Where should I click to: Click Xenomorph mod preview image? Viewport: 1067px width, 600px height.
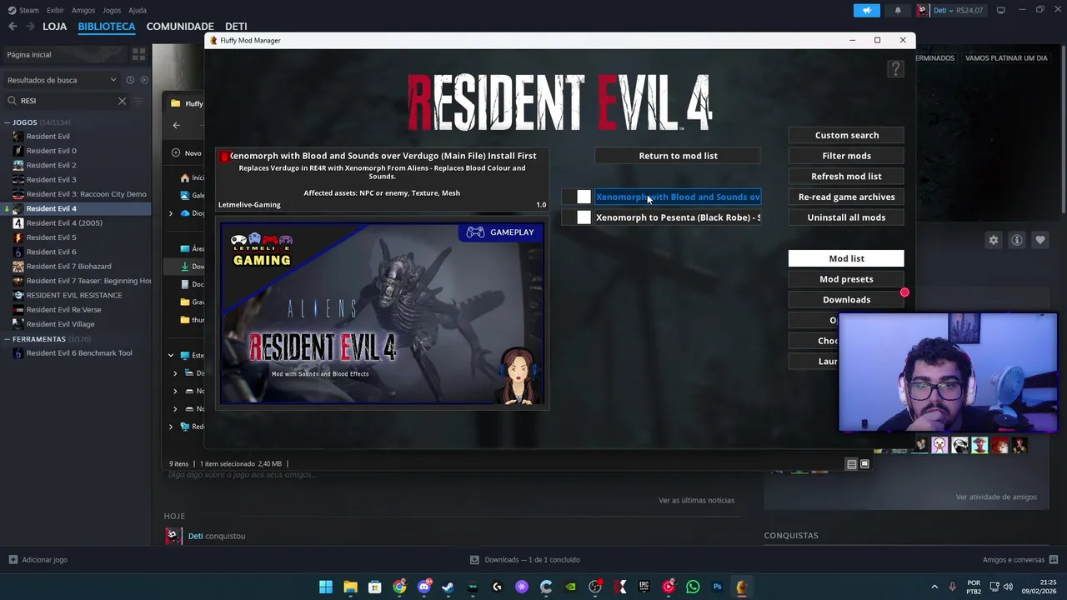click(383, 313)
